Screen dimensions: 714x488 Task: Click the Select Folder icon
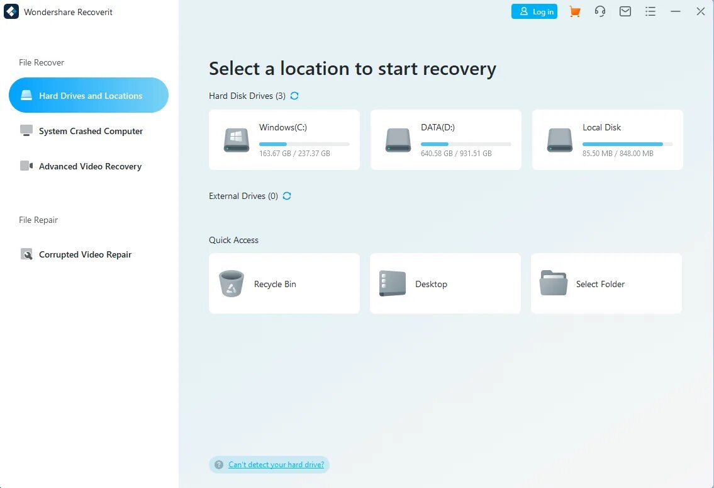tap(553, 283)
